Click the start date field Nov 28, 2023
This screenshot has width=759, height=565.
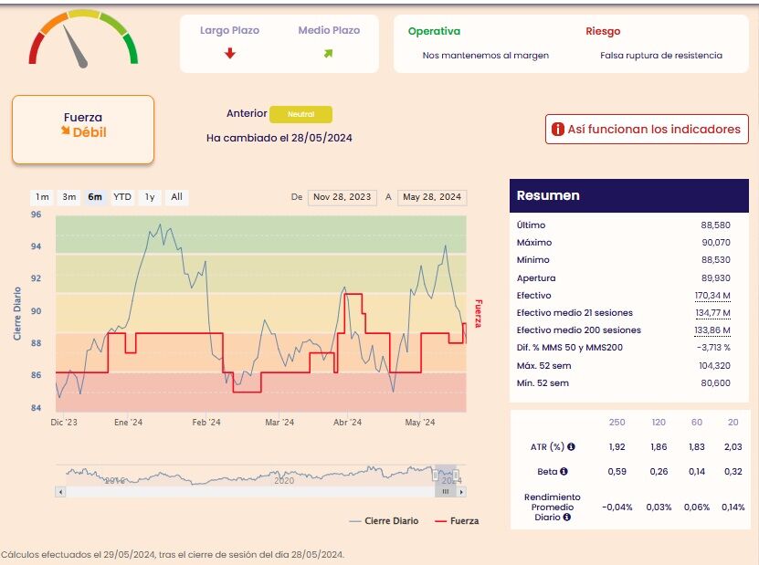(x=343, y=197)
